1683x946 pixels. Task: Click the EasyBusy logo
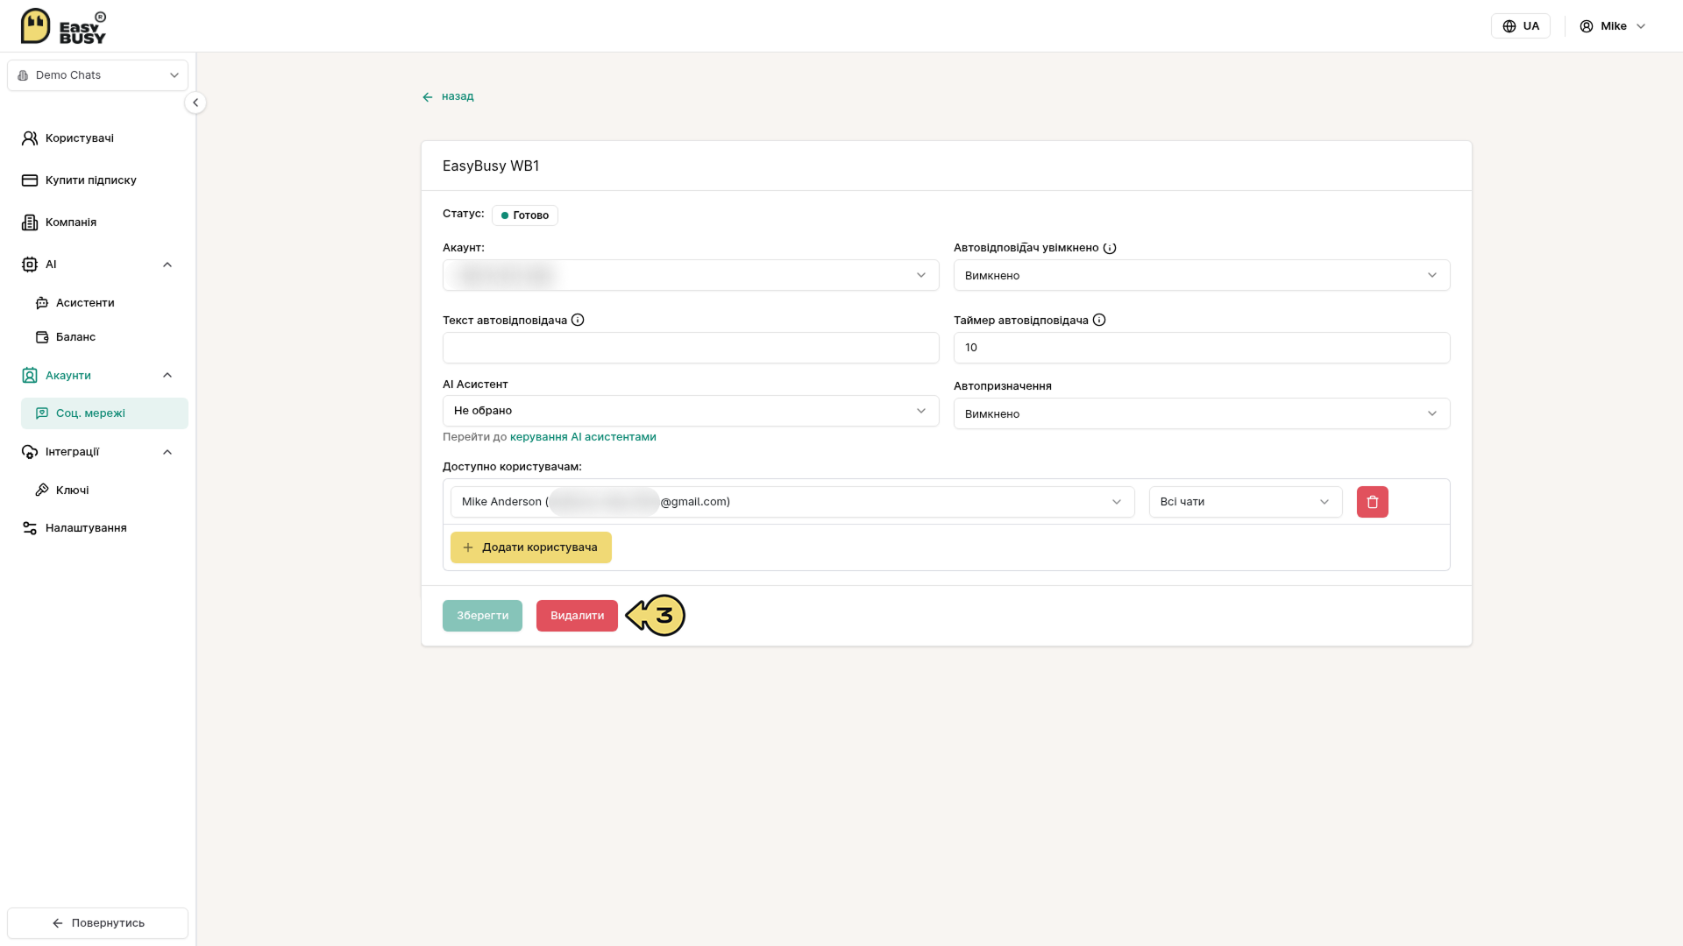(x=63, y=26)
